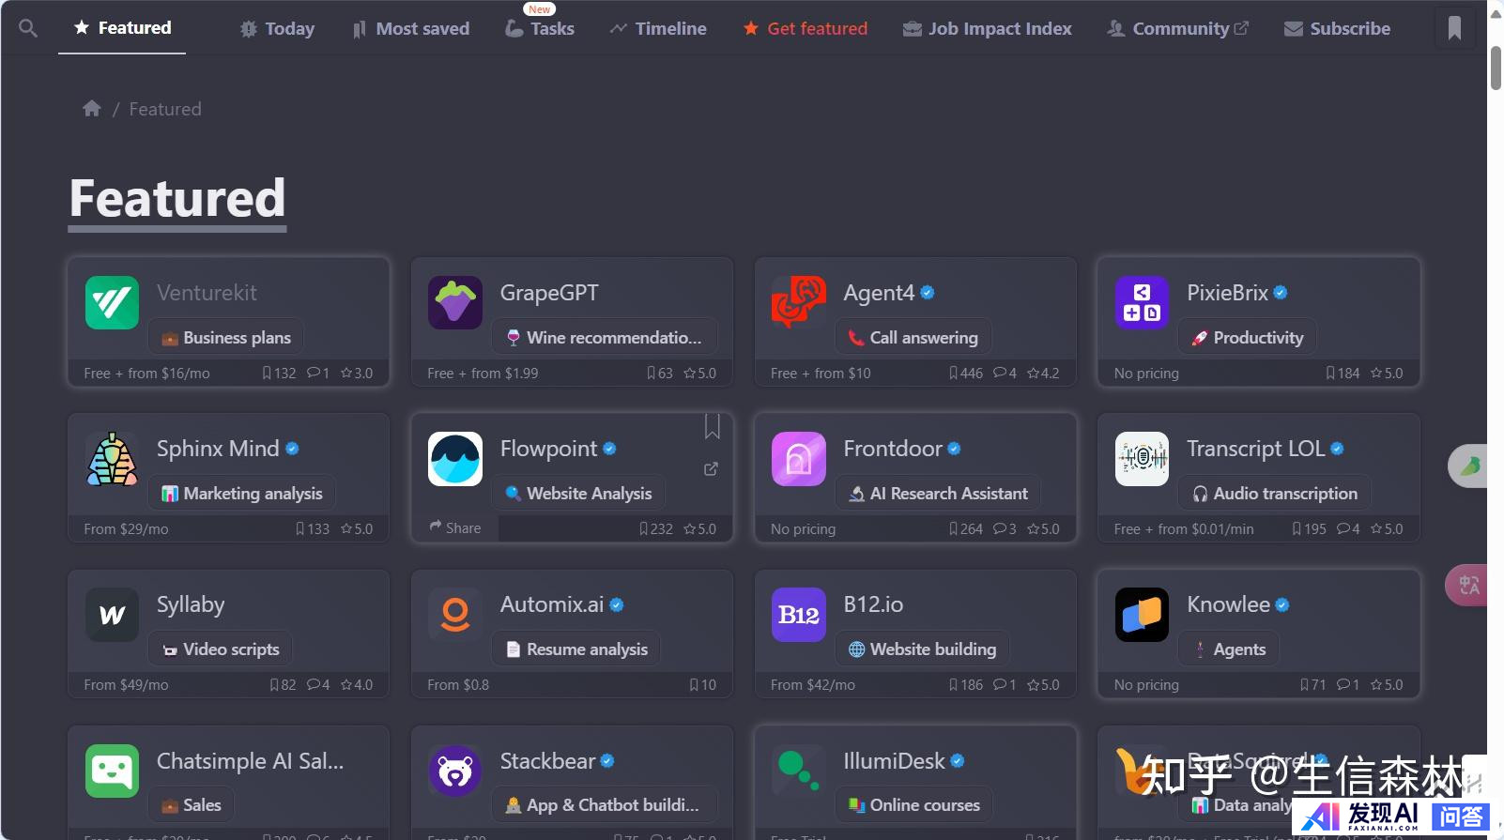Viewport: 1504px width, 840px height.
Task: Select the Business plans tag
Action: 226,337
